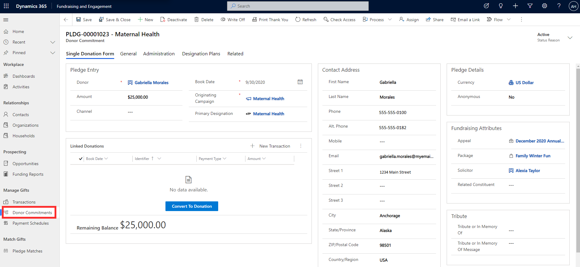Open the command bar overflow menu

point(521,20)
